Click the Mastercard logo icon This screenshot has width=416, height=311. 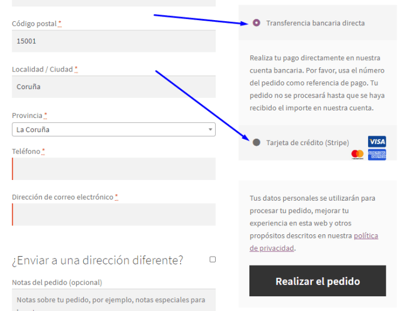click(x=357, y=154)
